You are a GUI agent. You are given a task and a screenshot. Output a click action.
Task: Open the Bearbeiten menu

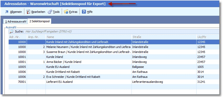point(38,12)
